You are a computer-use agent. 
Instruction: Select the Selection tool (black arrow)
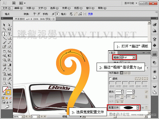tap(4, 25)
